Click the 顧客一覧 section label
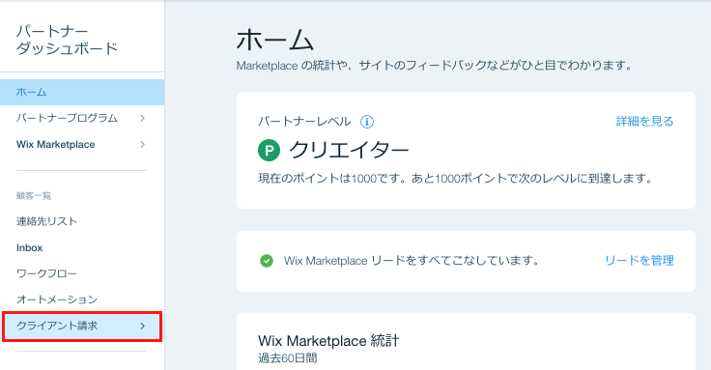The width and height of the screenshot is (711, 370). point(34,196)
